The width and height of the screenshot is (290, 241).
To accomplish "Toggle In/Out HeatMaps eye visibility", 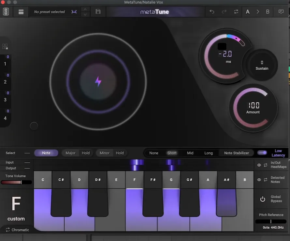I will pyautogui.click(x=259, y=165).
